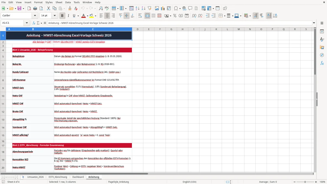This screenshot has height=184, width=327.
Task: Click the Copy icon
Action: [54, 8]
